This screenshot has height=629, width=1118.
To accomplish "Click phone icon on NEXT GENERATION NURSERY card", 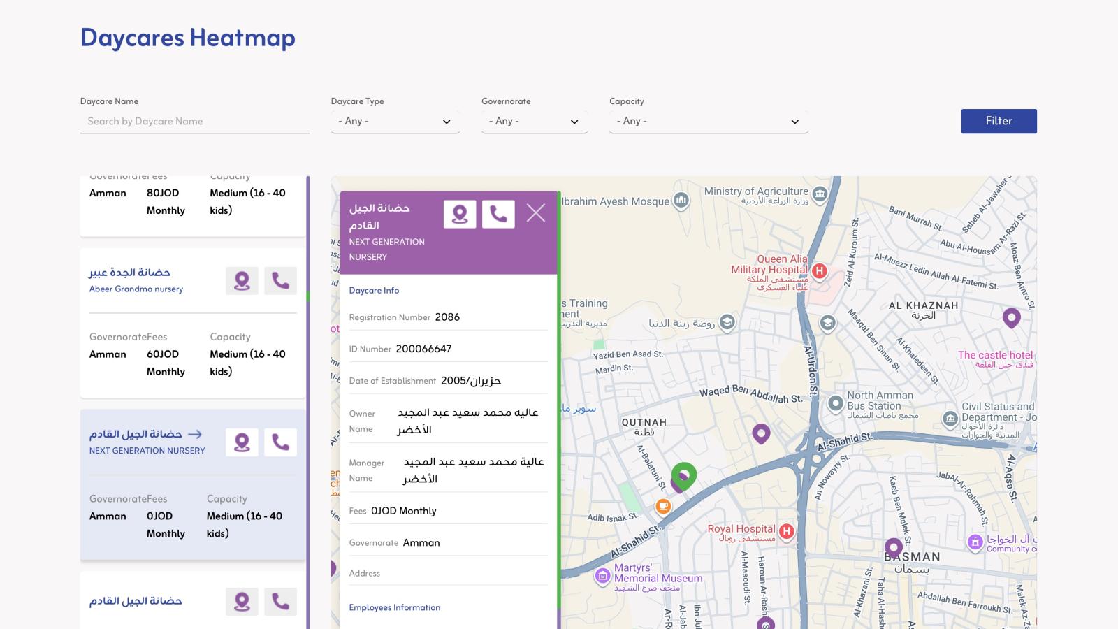I will tap(280, 442).
